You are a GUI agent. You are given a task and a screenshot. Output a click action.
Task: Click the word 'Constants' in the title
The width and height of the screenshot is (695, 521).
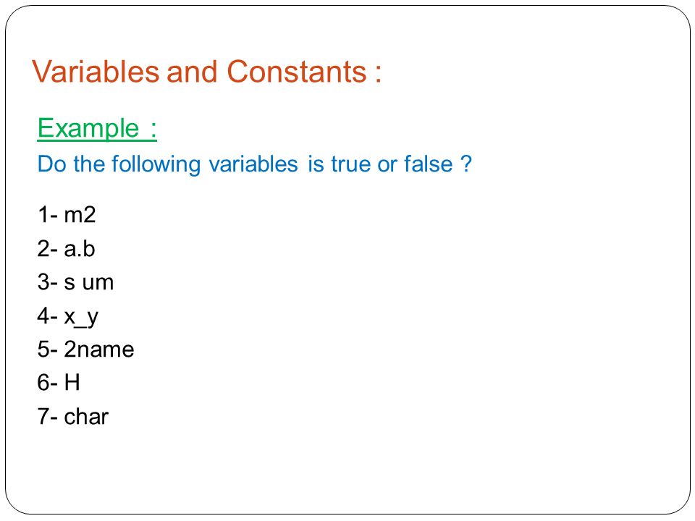(297, 72)
